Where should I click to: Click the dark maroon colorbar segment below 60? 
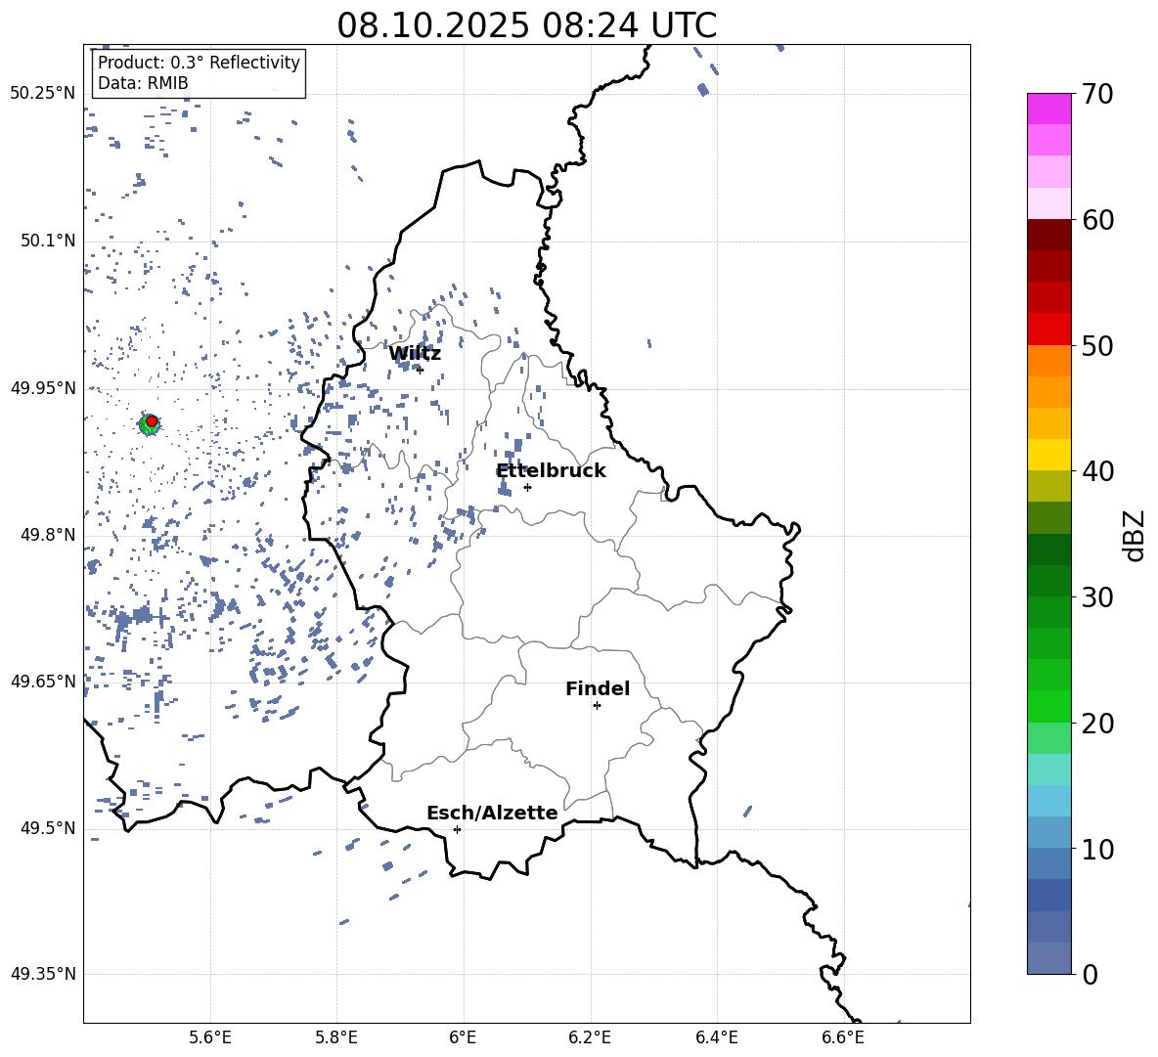click(x=1048, y=235)
